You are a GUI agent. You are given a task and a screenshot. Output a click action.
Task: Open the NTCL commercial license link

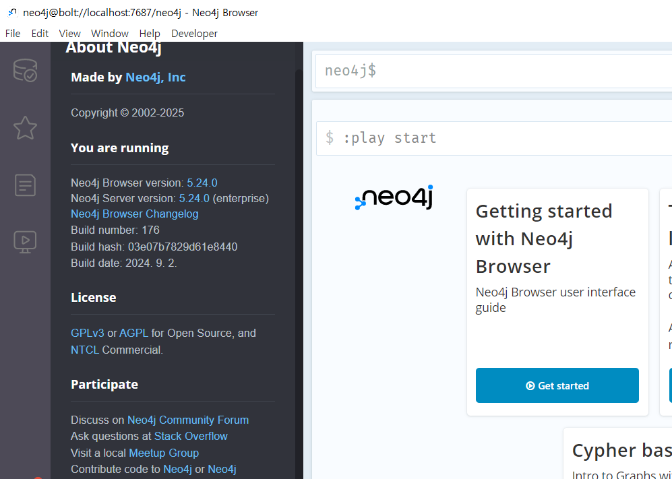[x=85, y=350]
